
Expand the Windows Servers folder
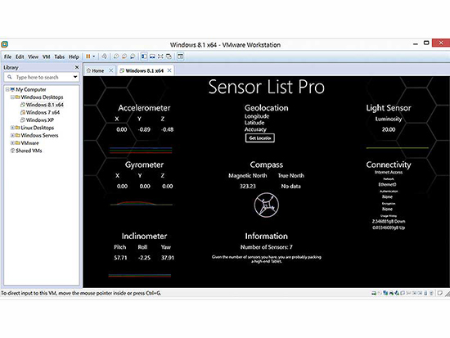click(12, 135)
